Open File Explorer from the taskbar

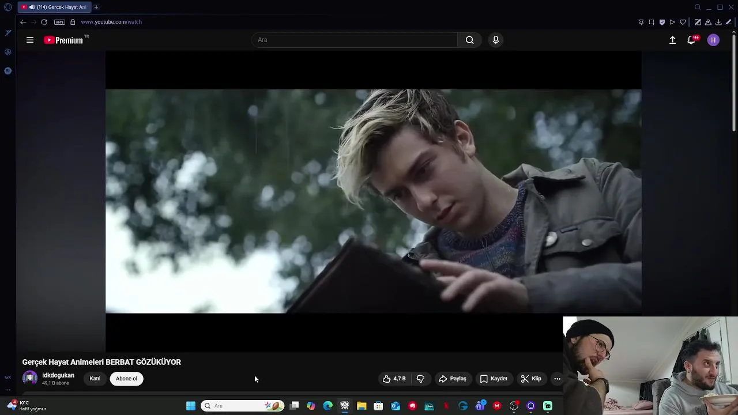tap(362, 406)
